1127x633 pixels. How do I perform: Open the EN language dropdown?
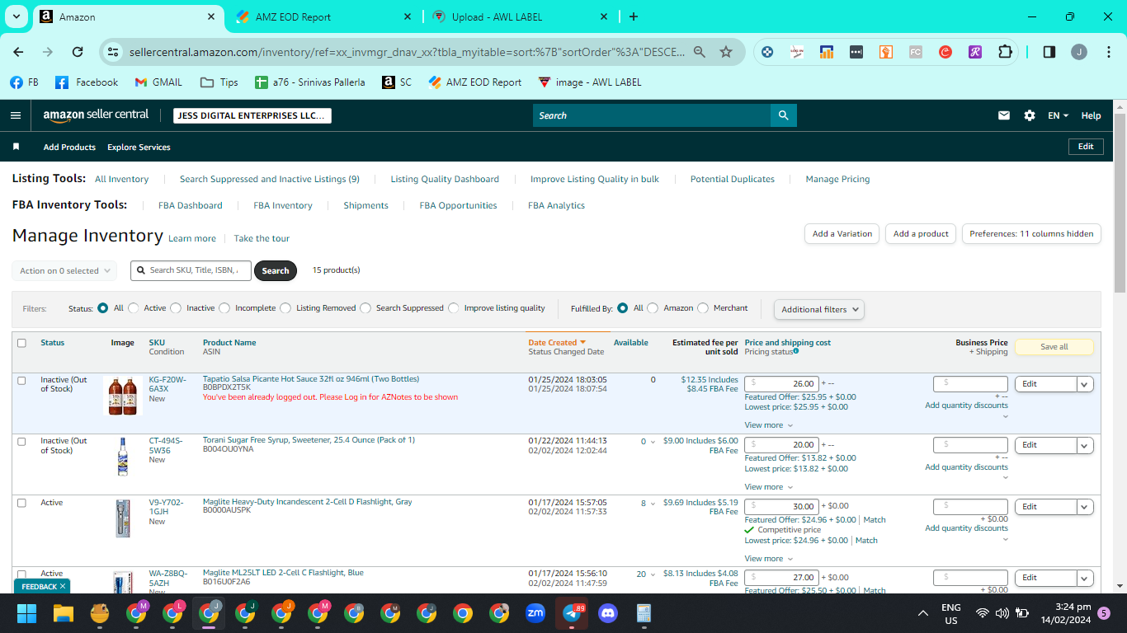coord(1059,115)
